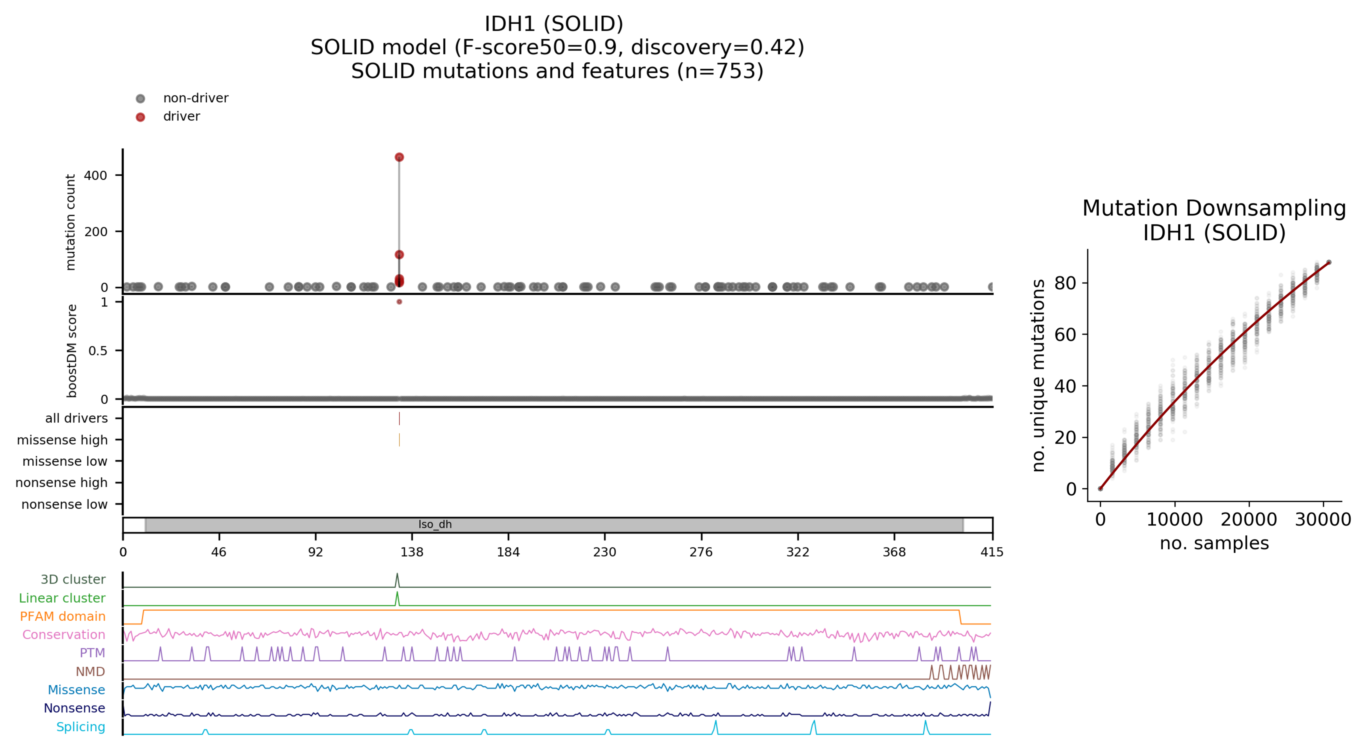
Task: Click the x-axis tick label 138
Action: point(412,552)
